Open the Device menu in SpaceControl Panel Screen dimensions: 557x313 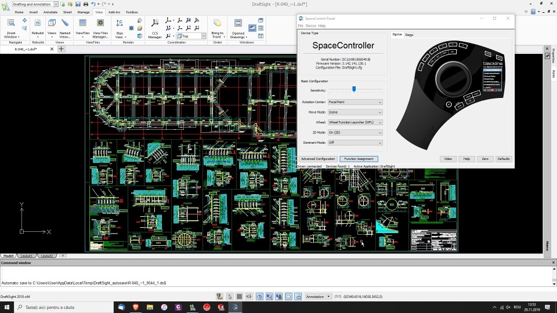pyautogui.click(x=310, y=26)
